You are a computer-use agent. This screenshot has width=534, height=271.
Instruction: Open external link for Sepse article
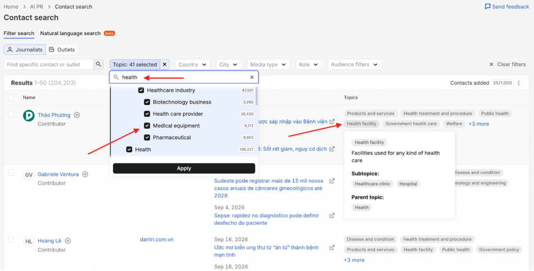pyautogui.click(x=332, y=216)
